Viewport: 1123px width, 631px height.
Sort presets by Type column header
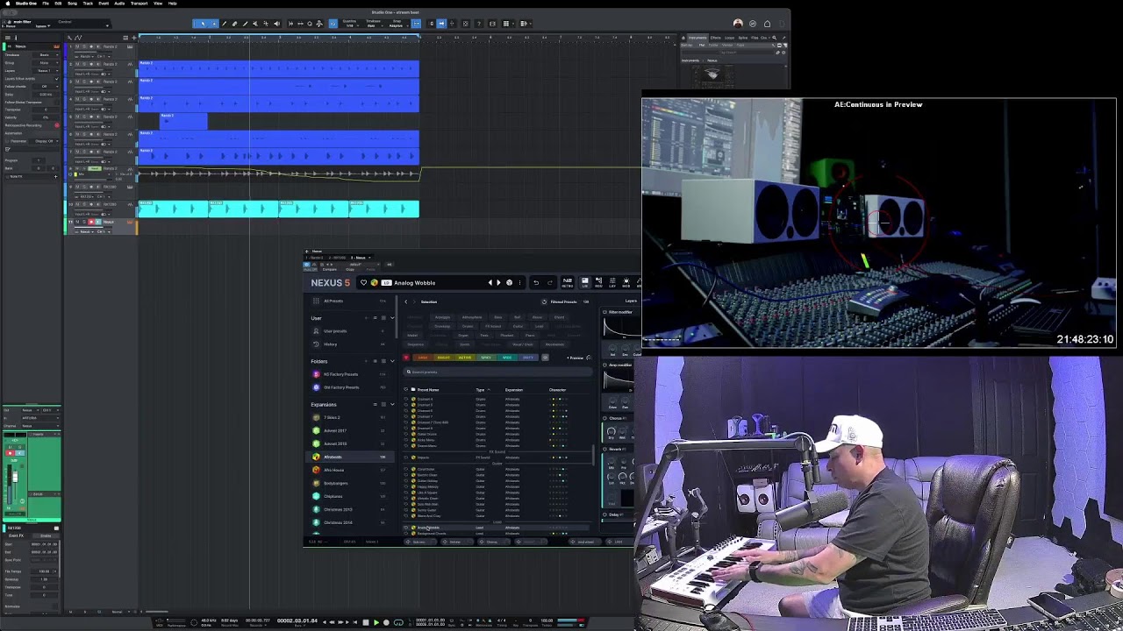tap(480, 390)
